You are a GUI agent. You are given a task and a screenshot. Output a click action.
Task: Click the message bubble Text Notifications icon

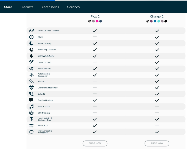[31, 100]
